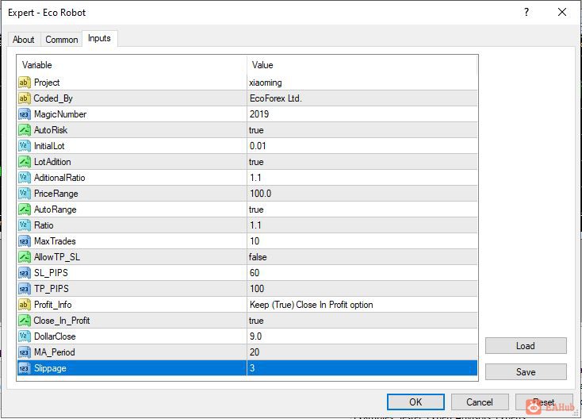Click the integer icon beside MA_Period
The height and width of the screenshot is (419, 582).
pyautogui.click(x=24, y=352)
